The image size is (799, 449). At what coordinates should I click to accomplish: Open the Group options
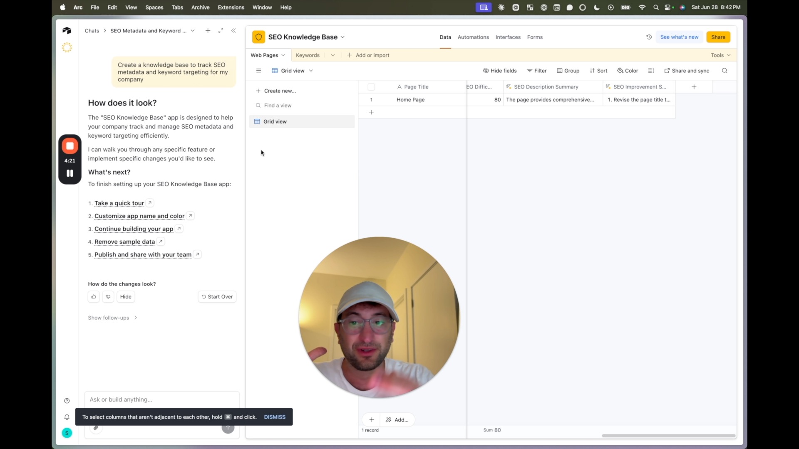click(568, 71)
